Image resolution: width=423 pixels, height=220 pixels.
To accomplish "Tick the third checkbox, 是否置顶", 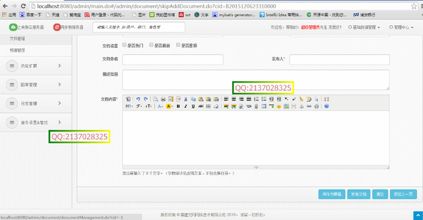I will point(178,45).
